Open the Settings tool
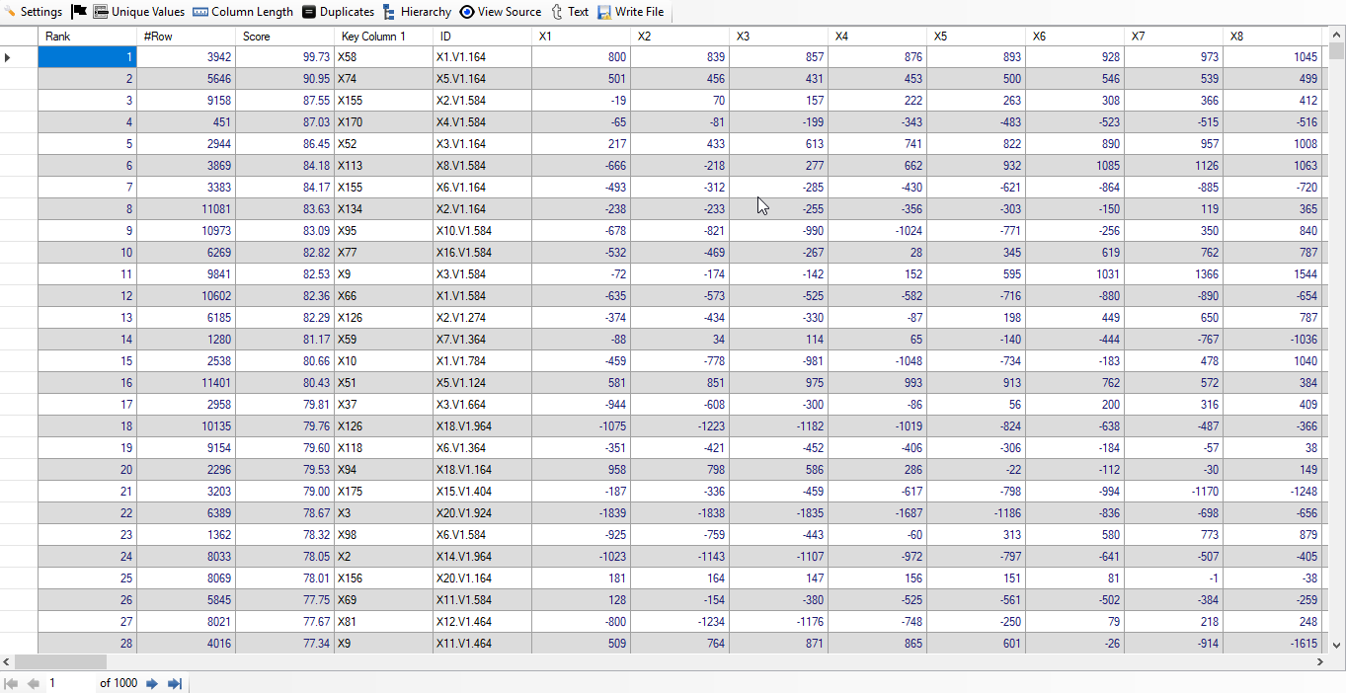Viewport: 1346px width, 693px height. tap(33, 12)
